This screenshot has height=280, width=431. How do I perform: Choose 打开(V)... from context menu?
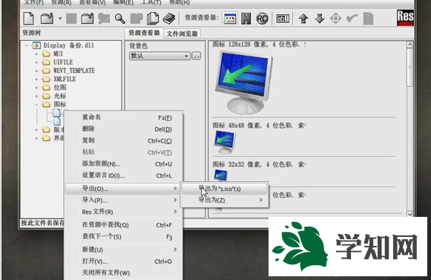[x=123, y=261]
